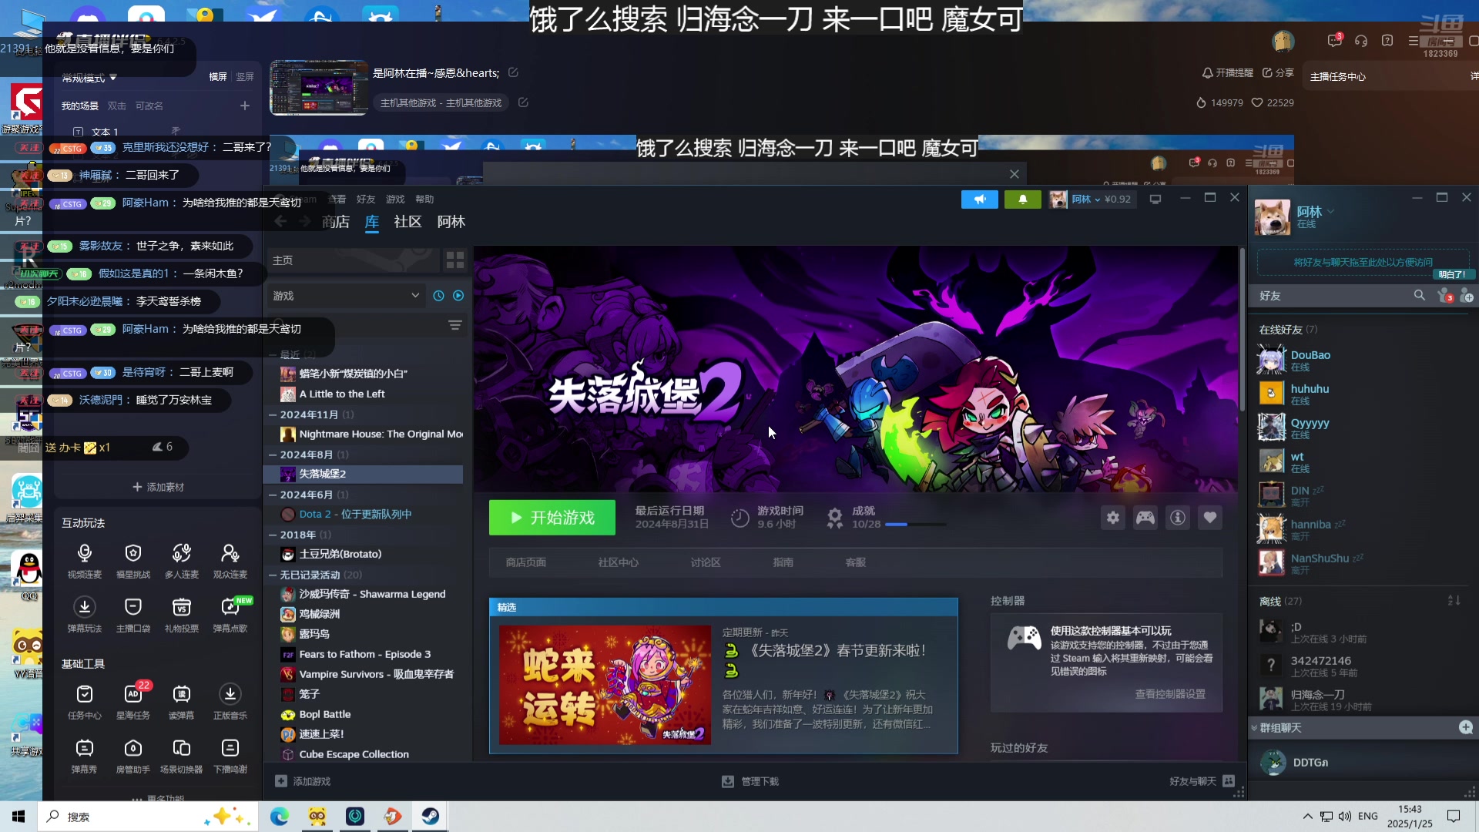Open 弹幕点歌 tool icon
The height and width of the screenshot is (832, 1479).
[230, 615]
